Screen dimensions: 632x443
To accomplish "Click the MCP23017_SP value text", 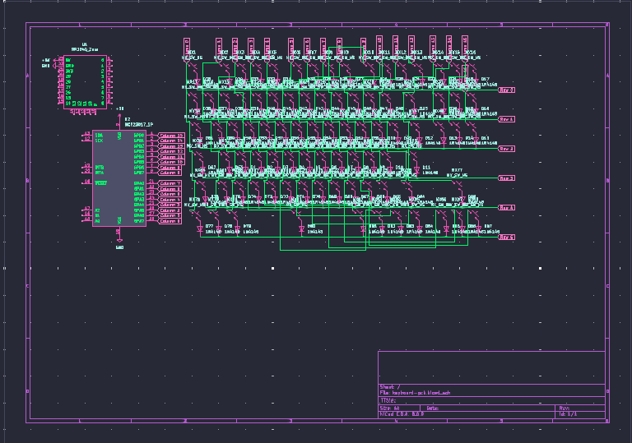I will pos(139,125).
